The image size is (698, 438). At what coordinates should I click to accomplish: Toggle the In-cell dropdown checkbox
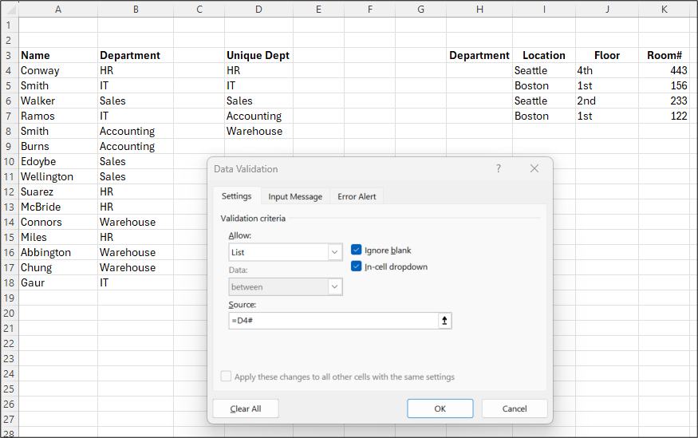point(356,266)
